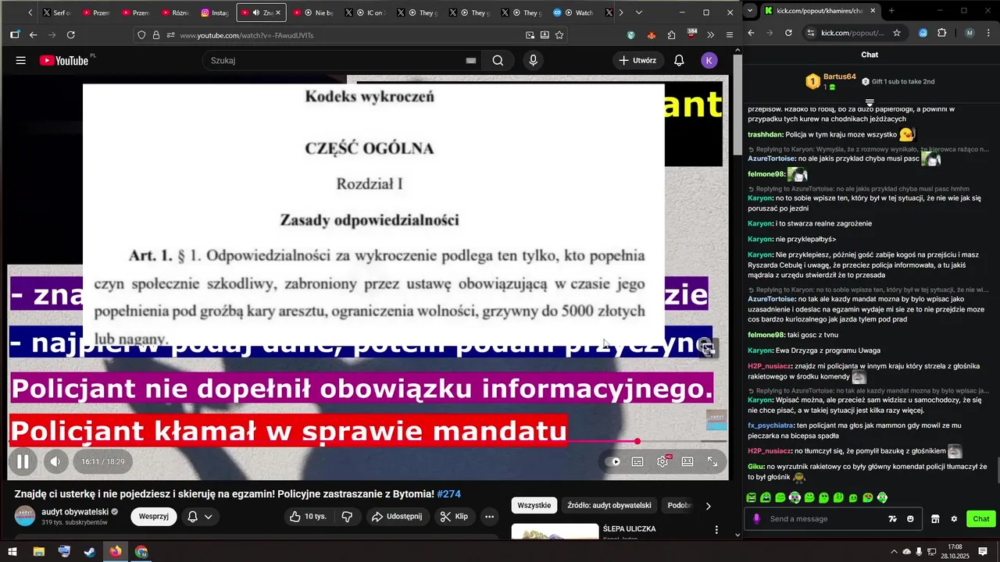
Task: Go back in Firefox
Action: pos(33,35)
